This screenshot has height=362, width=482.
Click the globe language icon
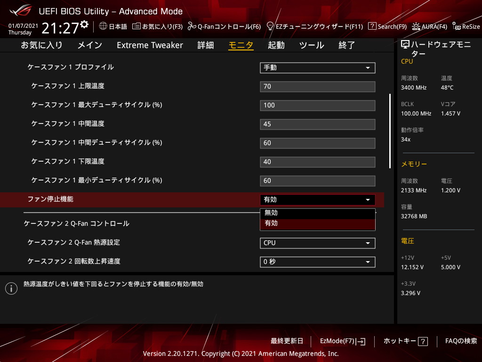pos(103,26)
